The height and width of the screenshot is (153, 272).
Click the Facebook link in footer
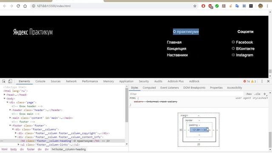[244, 42]
